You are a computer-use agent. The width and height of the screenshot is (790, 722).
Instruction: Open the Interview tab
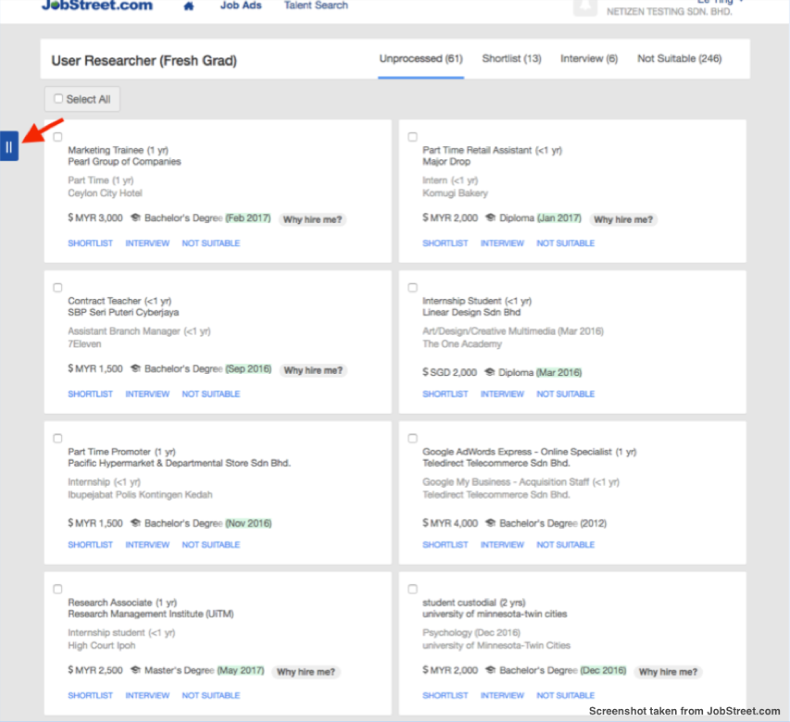pyautogui.click(x=589, y=57)
